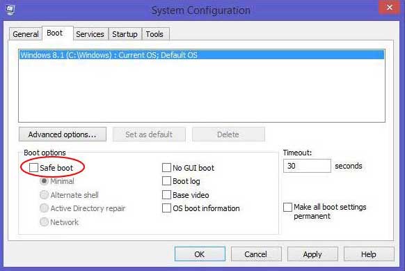405x271 pixels.
Task: Enable the Boot log checkbox
Action: [x=166, y=181]
